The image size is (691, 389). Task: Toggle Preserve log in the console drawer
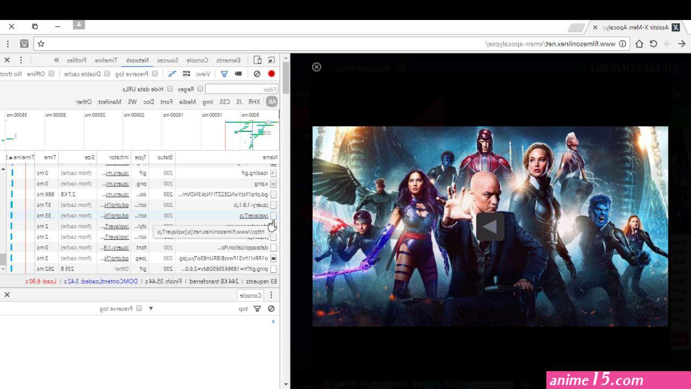139,308
